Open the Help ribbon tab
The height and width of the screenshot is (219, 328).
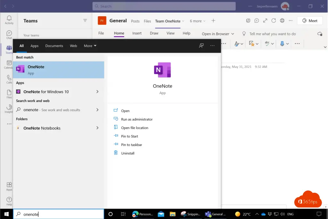click(x=186, y=33)
